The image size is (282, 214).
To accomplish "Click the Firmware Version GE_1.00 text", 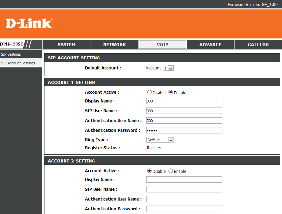I will tap(252, 5).
